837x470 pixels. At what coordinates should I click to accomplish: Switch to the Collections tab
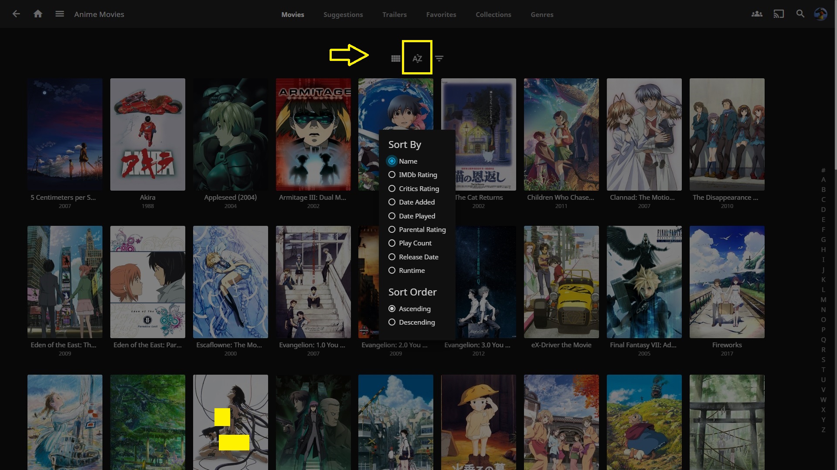493,14
